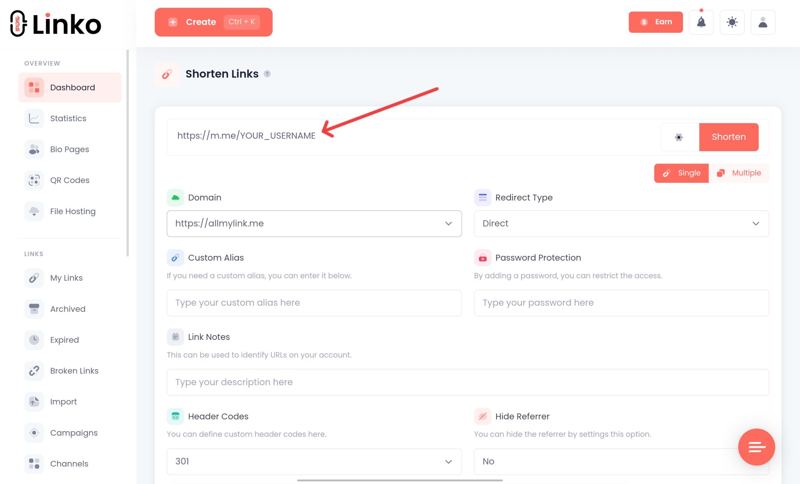Click the Broken Links icon
The height and width of the screenshot is (484, 800).
(x=34, y=371)
